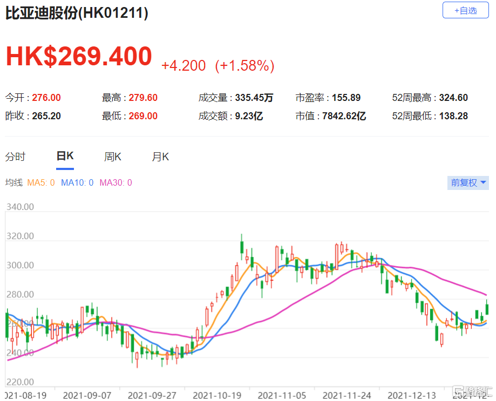Click the 成交量 value 335.45万

[254, 97]
